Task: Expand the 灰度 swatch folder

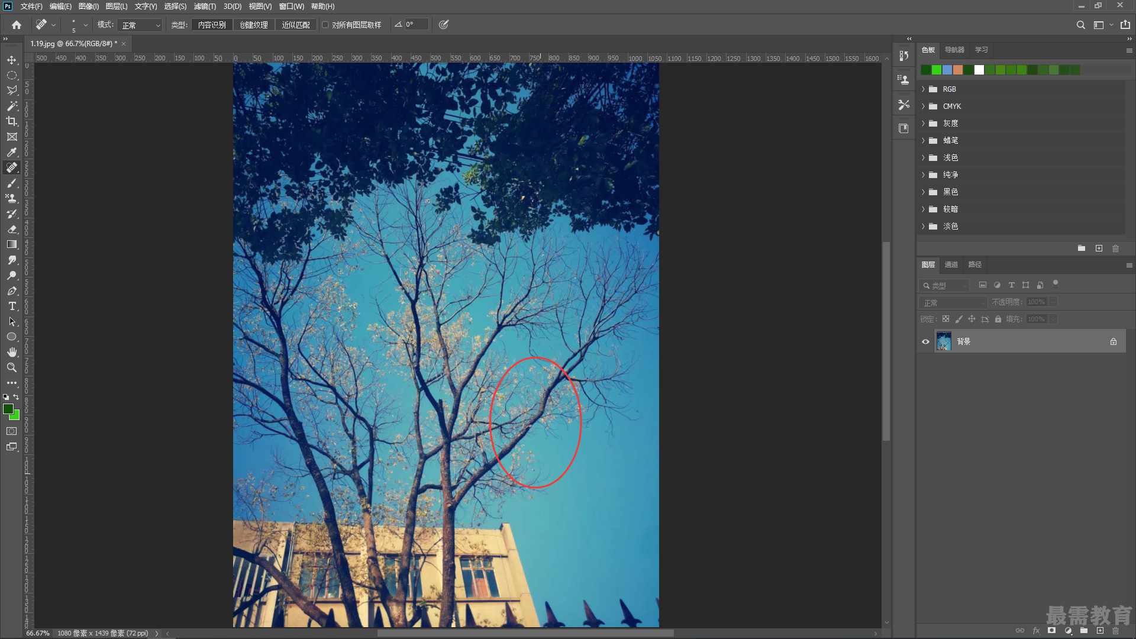Action: point(923,124)
